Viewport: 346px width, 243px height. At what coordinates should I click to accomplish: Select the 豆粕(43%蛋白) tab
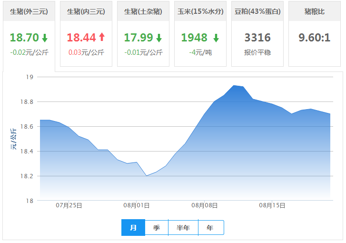[x=257, y=11]
